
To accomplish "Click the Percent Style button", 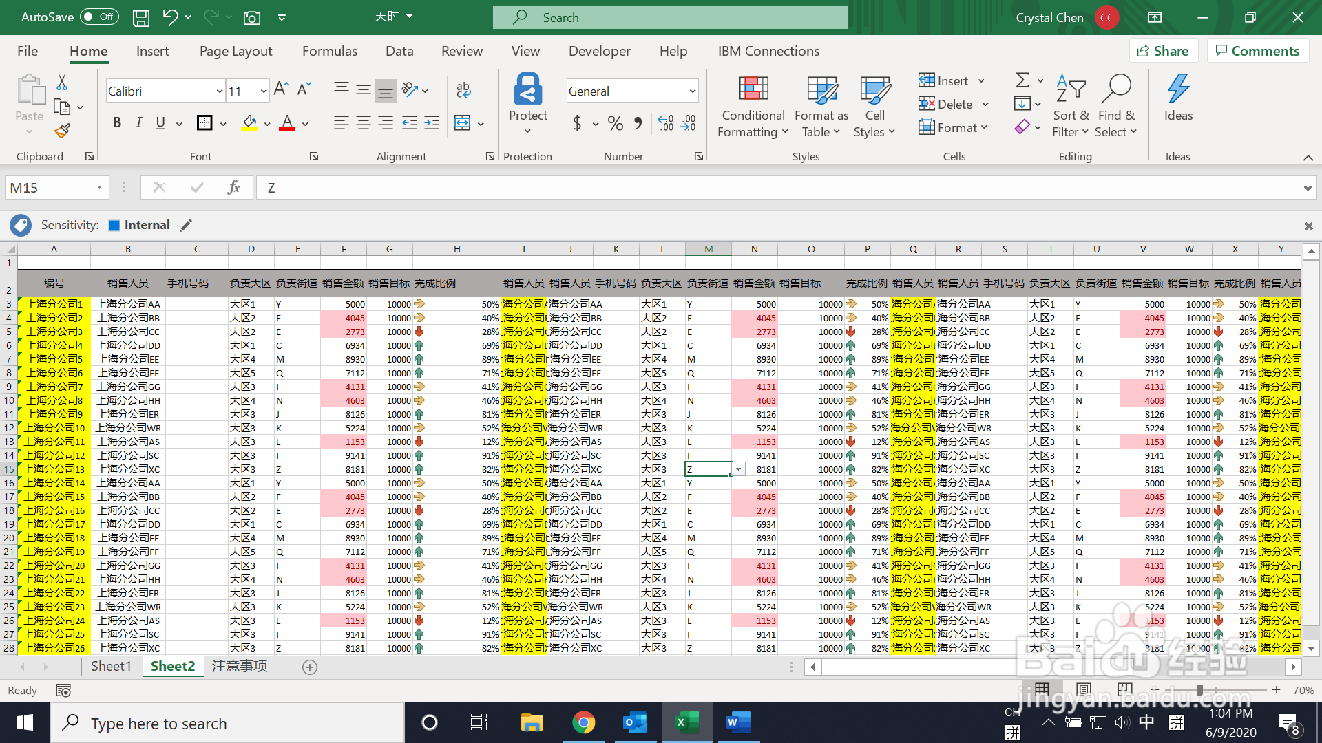I will (x=615, y=123).
